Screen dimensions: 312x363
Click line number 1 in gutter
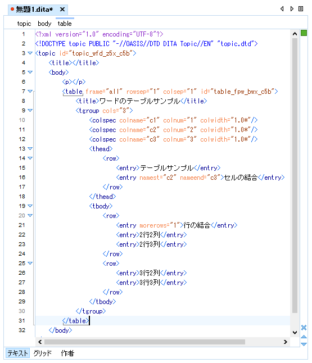(x=24, y=34)
